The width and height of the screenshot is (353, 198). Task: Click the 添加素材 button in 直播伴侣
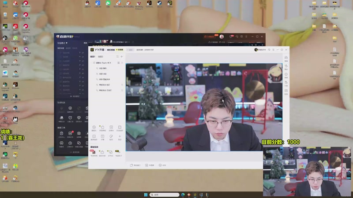click(75, 96)
